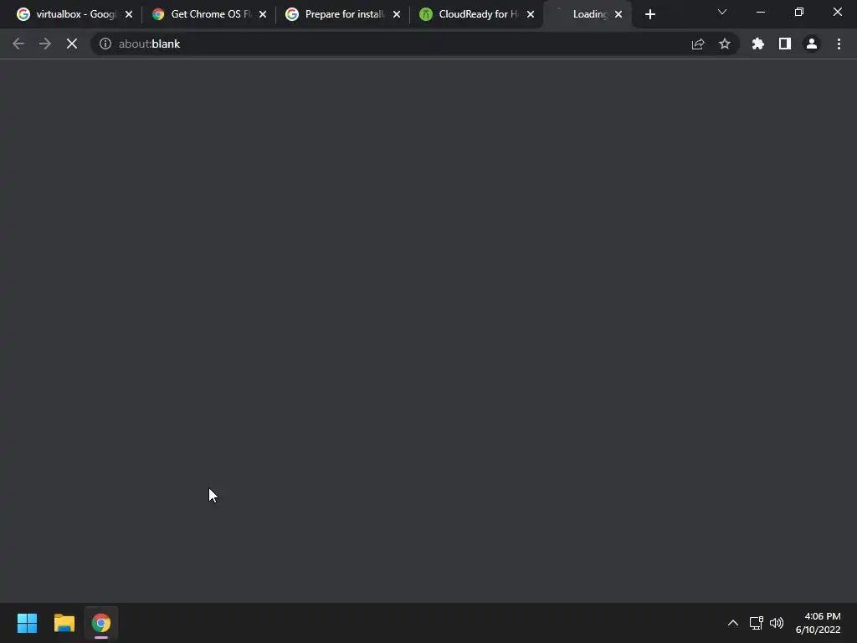Show hidden system tray icons
The height and width of the screenshot is (643, 857).
pyautogui.click(x=733, y=623)
